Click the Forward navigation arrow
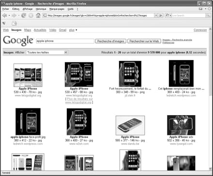This screenshot has width=213, height=176. pyautogui.click(x=14, y=15)
